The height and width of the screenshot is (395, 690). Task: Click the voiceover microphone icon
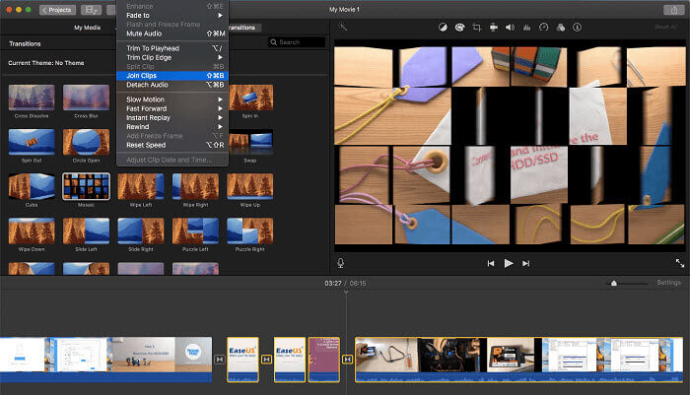click(341, 263)
